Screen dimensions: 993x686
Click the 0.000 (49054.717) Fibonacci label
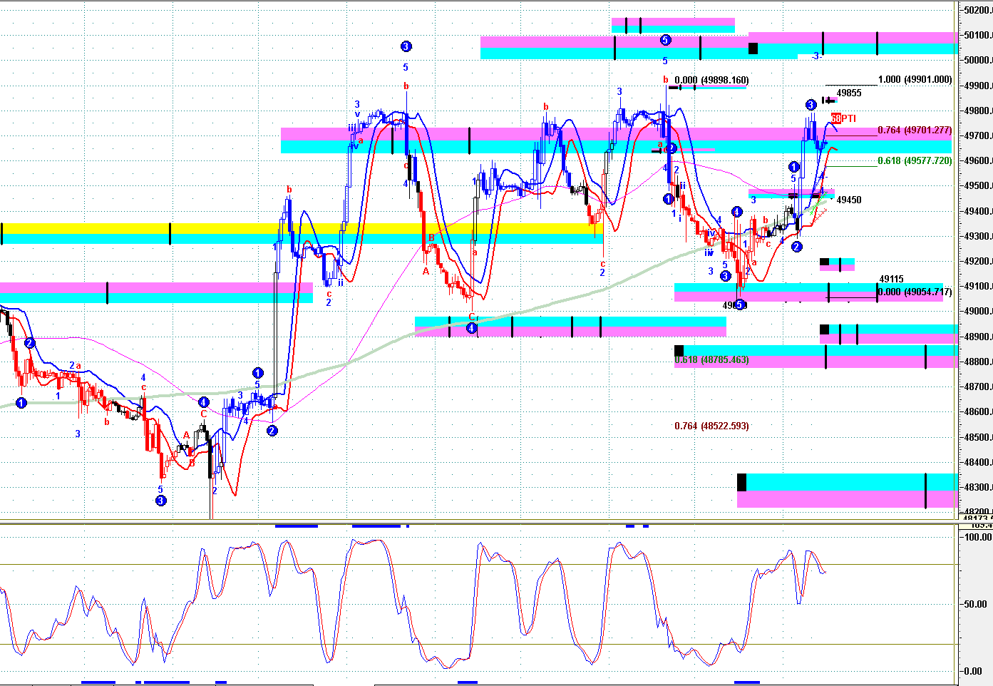pyautogui.click(x=915, y=292)
